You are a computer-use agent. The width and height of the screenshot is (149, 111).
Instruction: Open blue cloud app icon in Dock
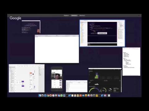point(83,96)
